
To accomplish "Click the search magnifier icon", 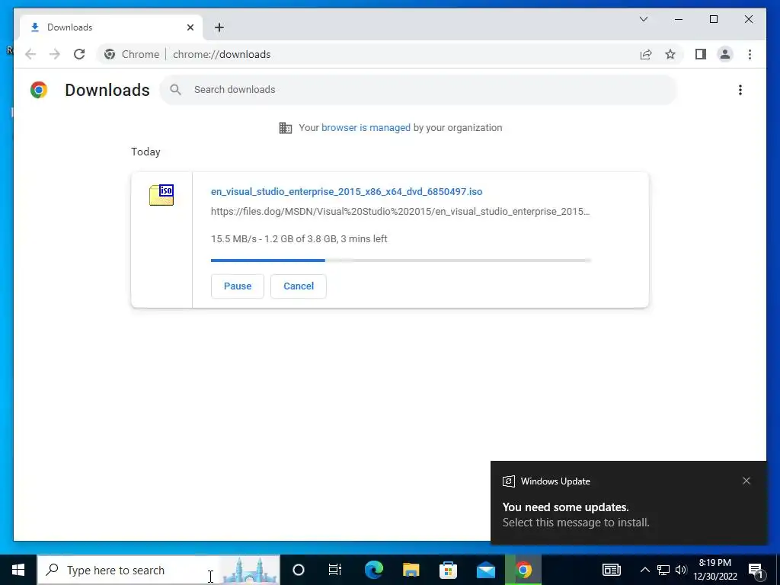I will pyautogui.click(x=175, y=90).
